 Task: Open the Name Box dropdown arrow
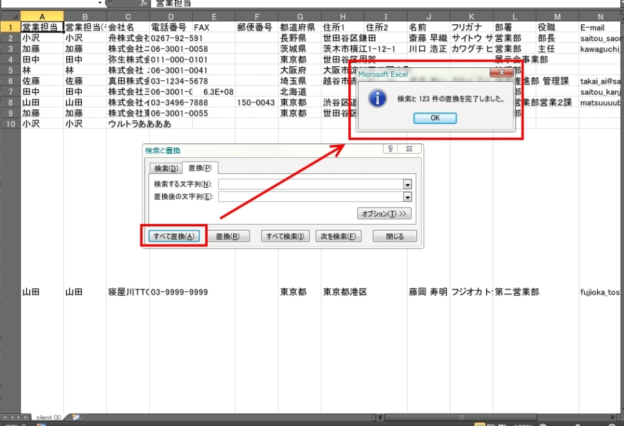point(99,3)
